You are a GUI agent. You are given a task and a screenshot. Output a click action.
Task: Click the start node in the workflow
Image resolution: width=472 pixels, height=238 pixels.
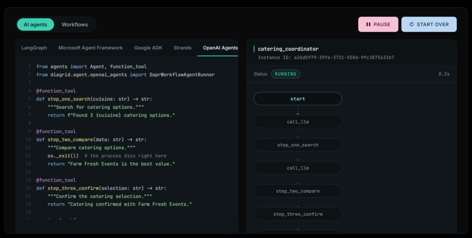coord(298,99)
